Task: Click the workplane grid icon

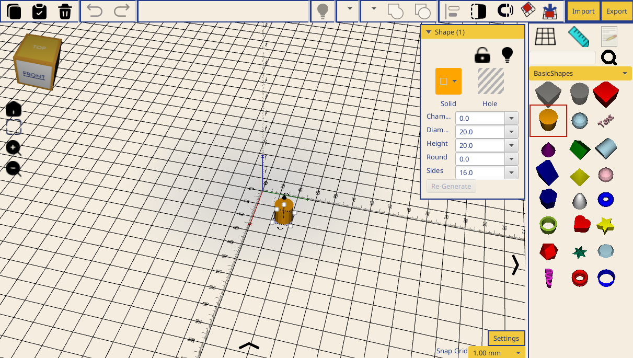Action: 545,37
